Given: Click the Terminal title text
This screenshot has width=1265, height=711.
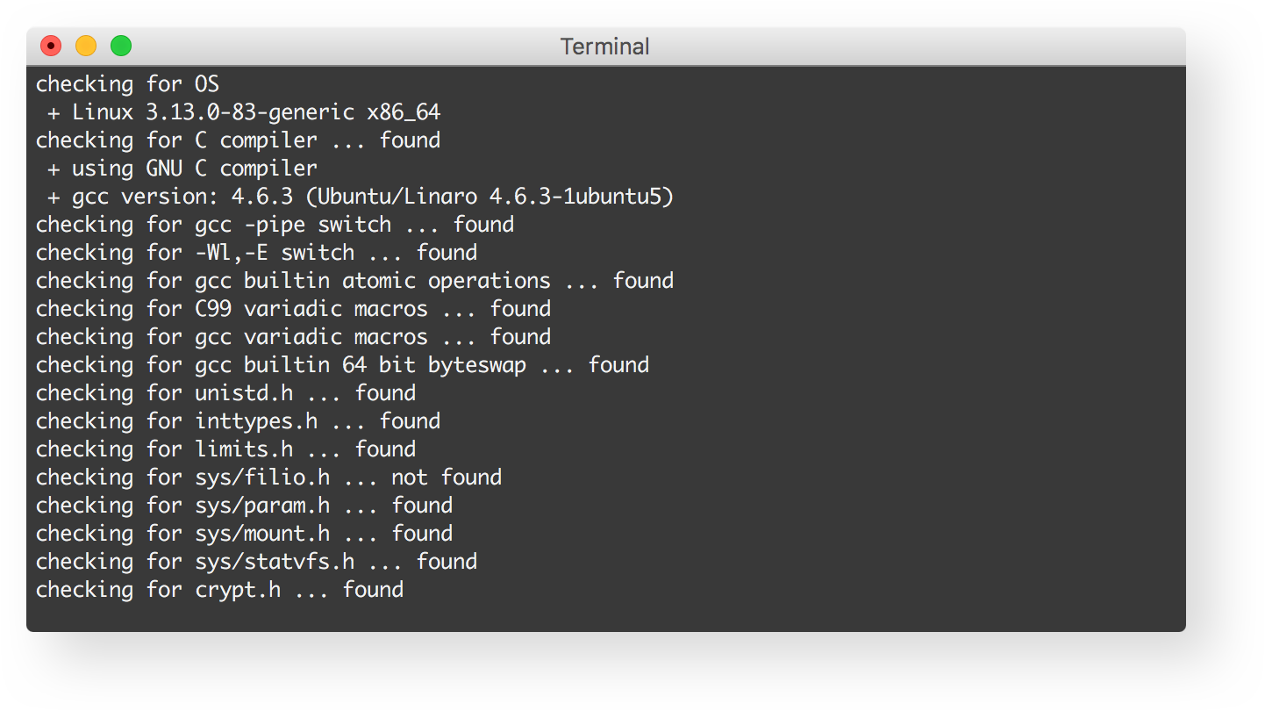Looking at the screenshot, I should click(604, 47).
